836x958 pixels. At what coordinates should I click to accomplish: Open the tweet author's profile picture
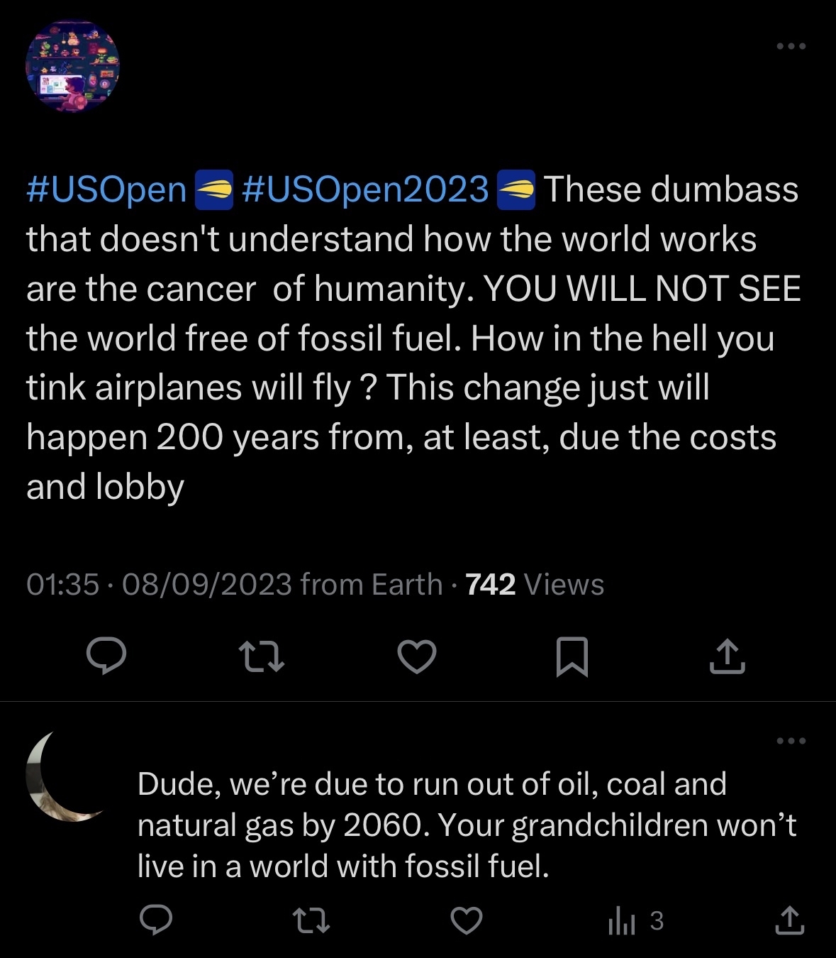click(x=72, y=67)
